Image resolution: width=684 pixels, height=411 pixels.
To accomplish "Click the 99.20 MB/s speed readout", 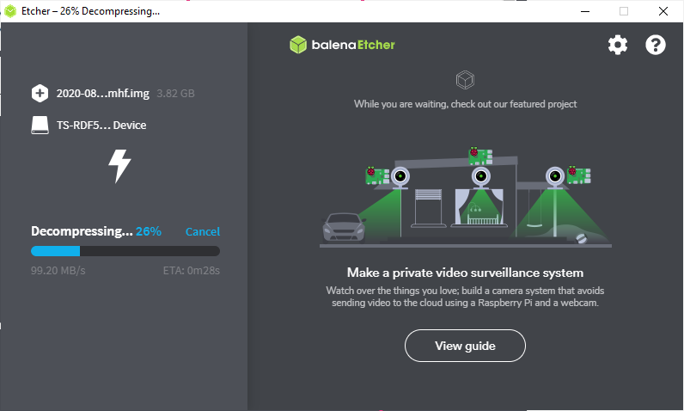I will click(x=58, y=271).
